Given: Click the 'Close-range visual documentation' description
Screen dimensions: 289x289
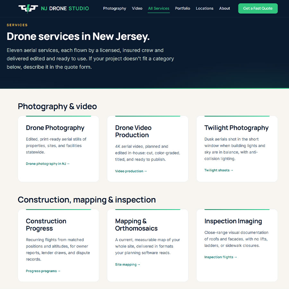Looking at the screenshot, I should pos(236,239).
